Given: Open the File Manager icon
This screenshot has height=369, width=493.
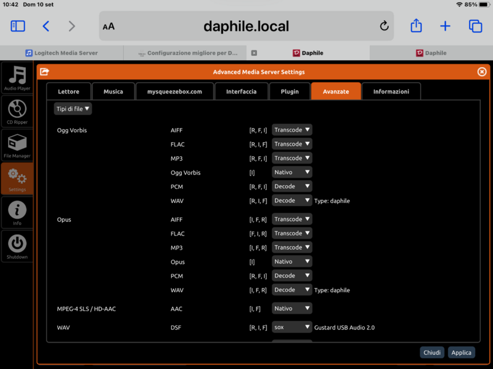Looking at the screenshot, I should click(17, 146).
